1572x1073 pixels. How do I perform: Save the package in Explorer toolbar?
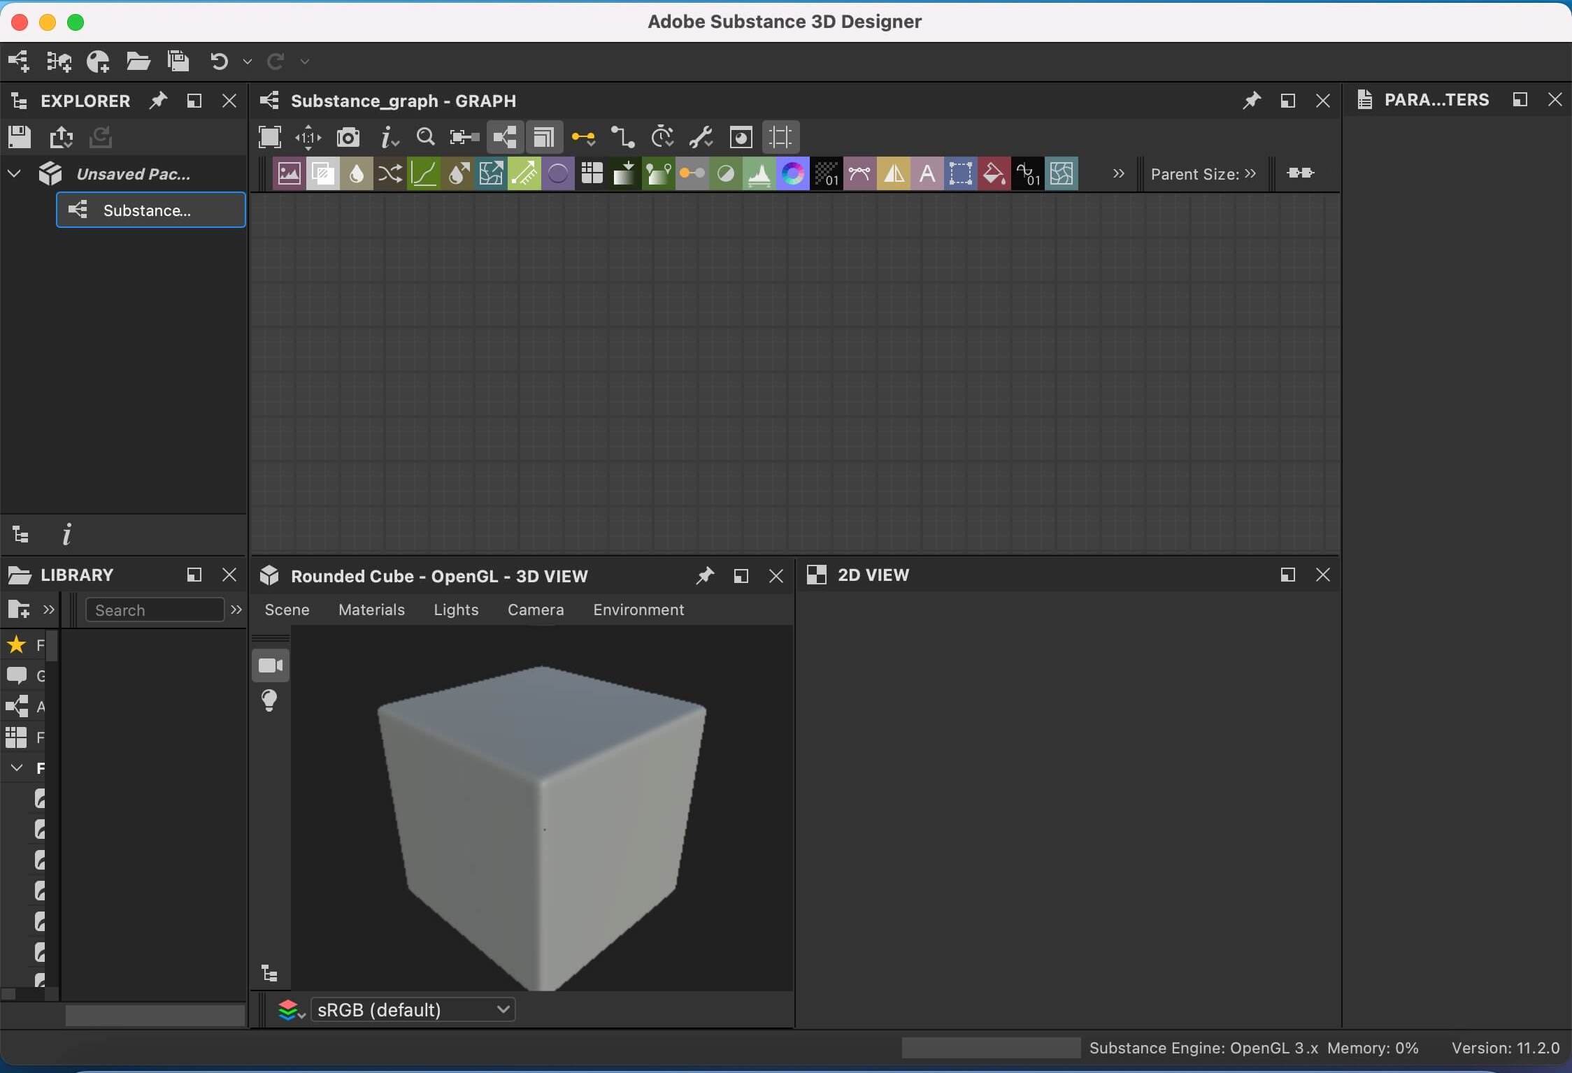coord(20,137)
